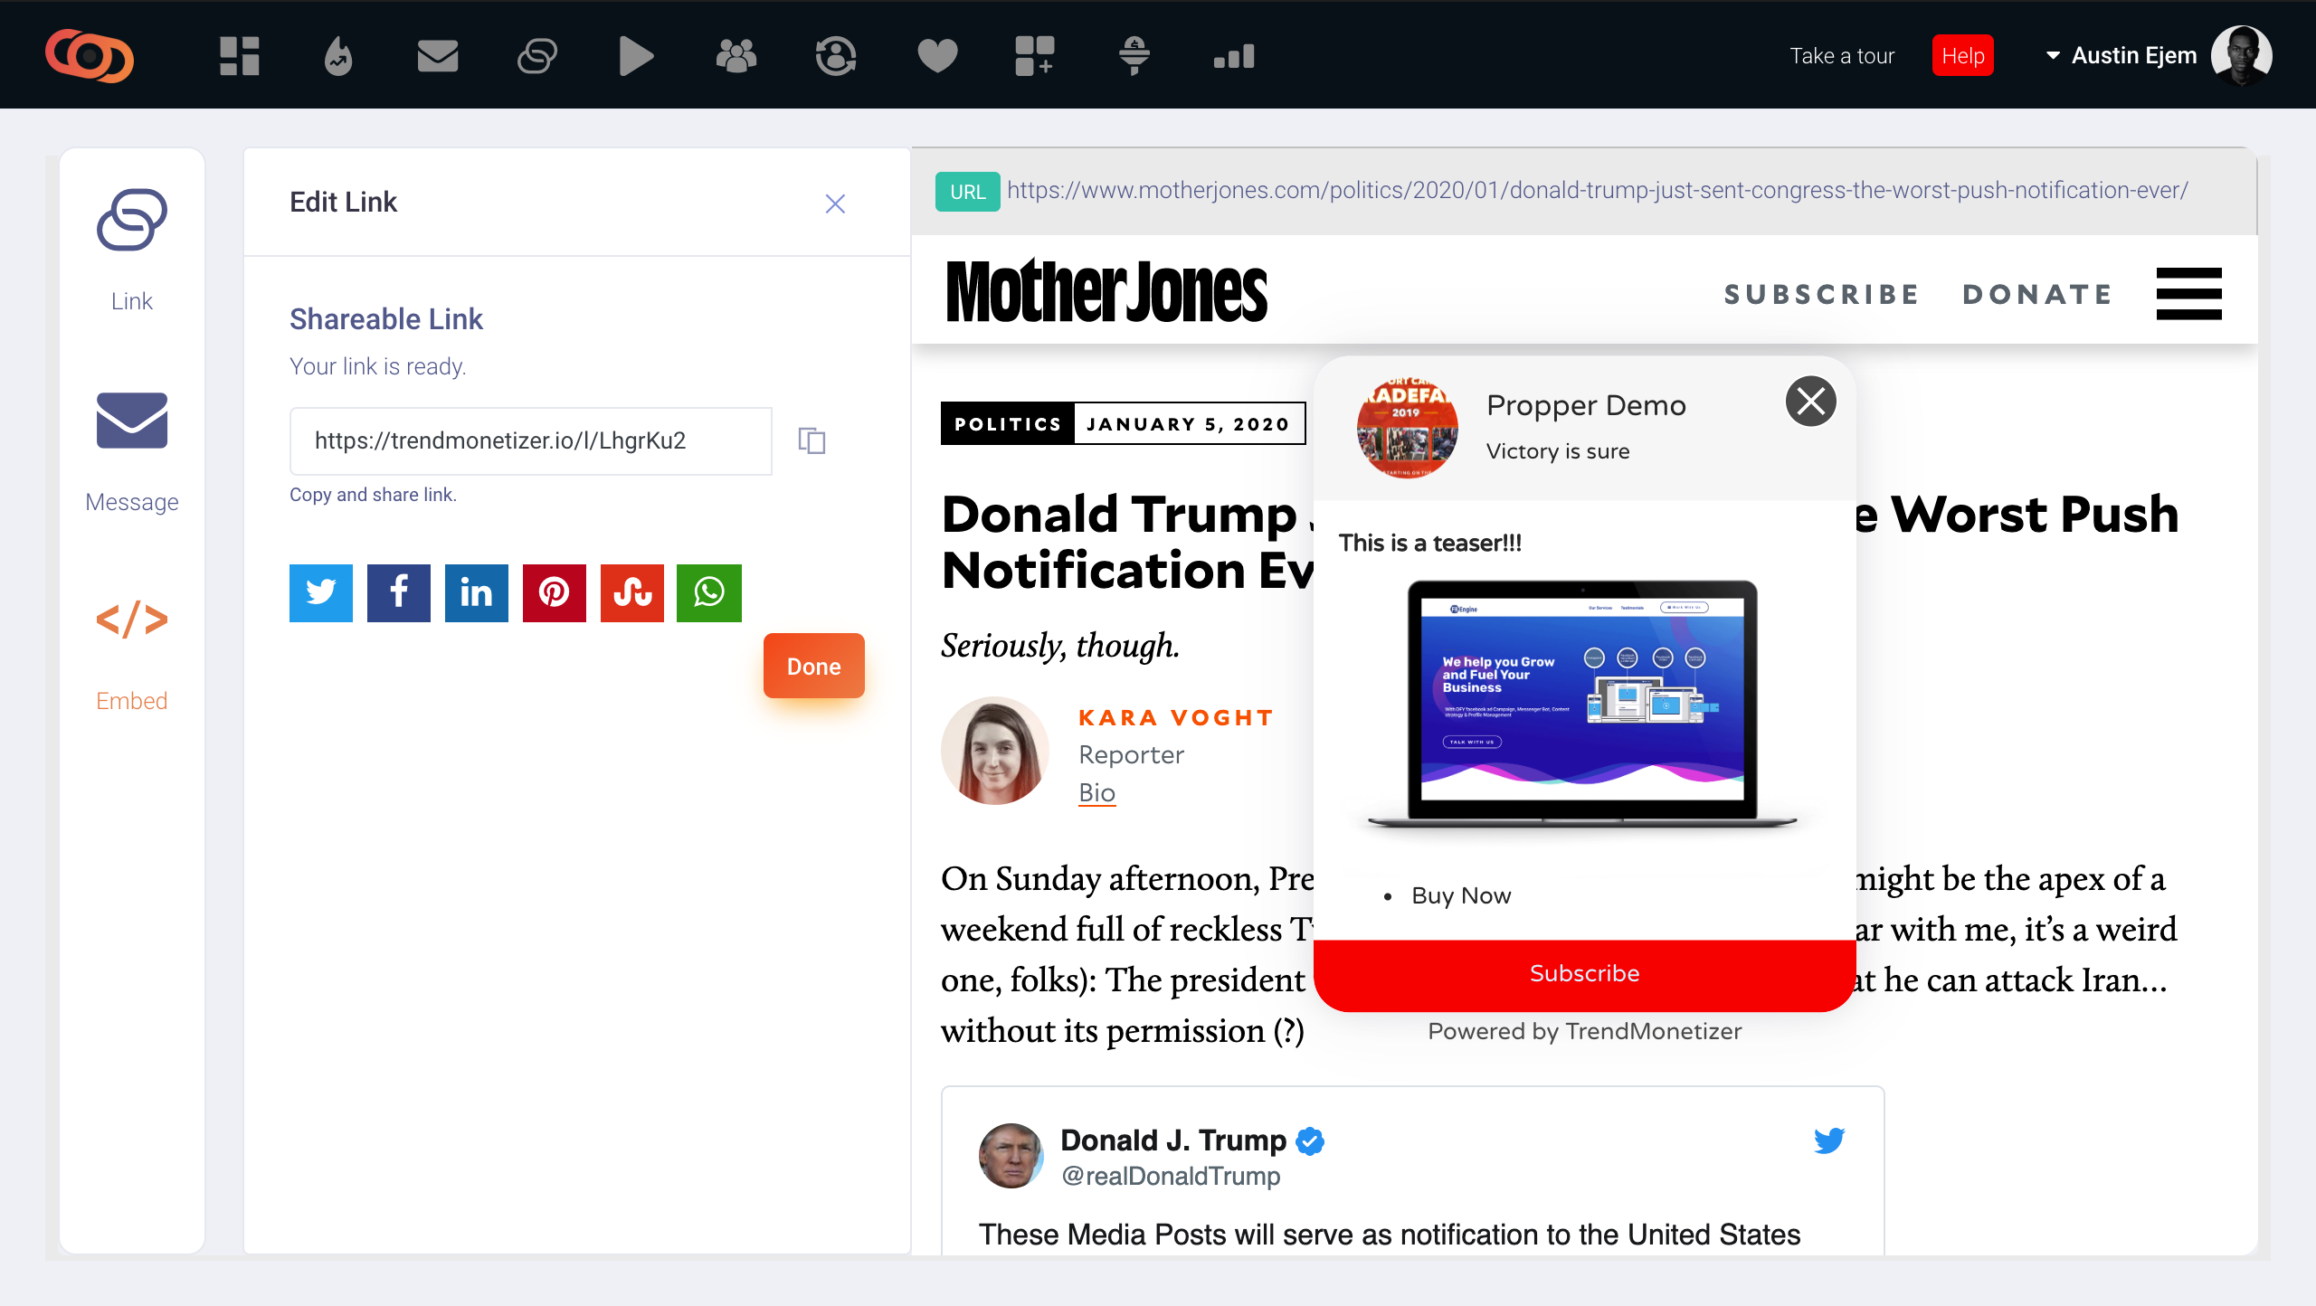
Task: Click the TrendMonetizer logo in the top bar
Action: point(90,55)
